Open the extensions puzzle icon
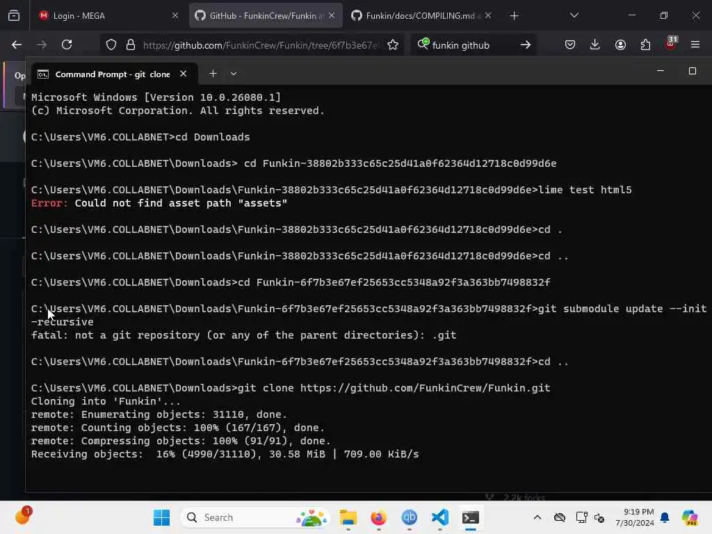This screenshot has height=534, width=712. pos(645,44)
